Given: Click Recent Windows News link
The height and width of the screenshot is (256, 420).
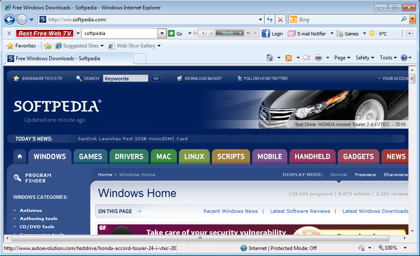Looking at the screenshot, I should tap(231, 211).
